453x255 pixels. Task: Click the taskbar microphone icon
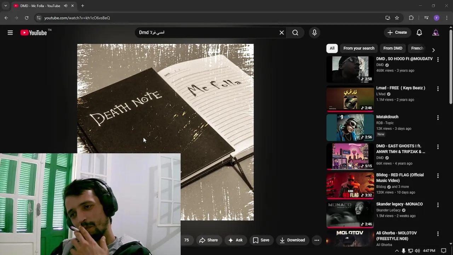(x=403, y=251)
